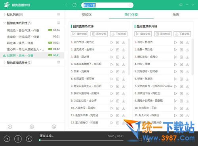Select 金南玲 - 逆流成河 - 伴奏 in playlist

32,37
